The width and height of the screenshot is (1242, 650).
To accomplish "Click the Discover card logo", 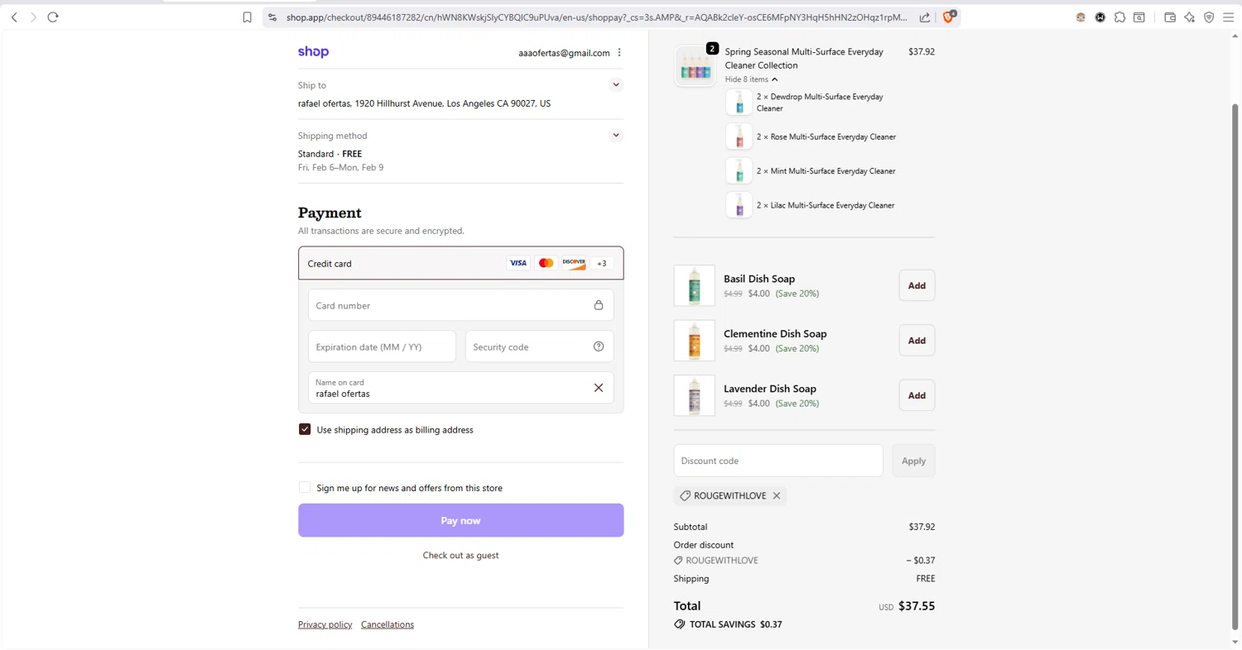I will click(x=574, y=263).
